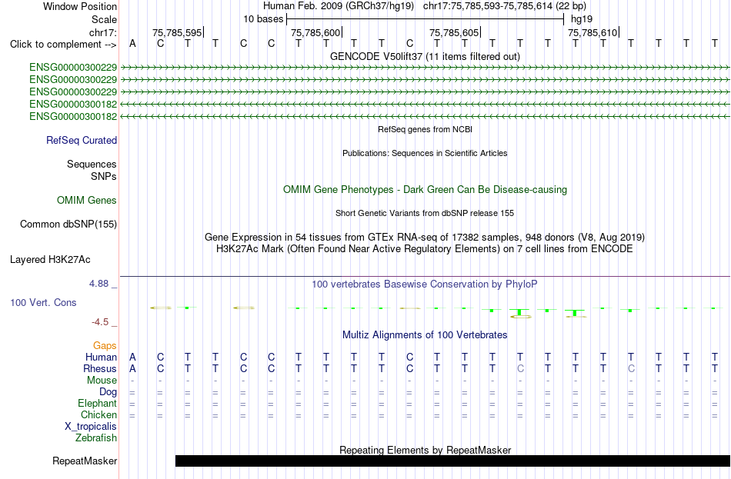731x479 pixels.
Task: Click ruler position "75,785,600"
Action: (x=315, y=32)
